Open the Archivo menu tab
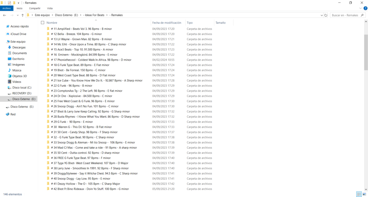 click(x=7, y=8)
